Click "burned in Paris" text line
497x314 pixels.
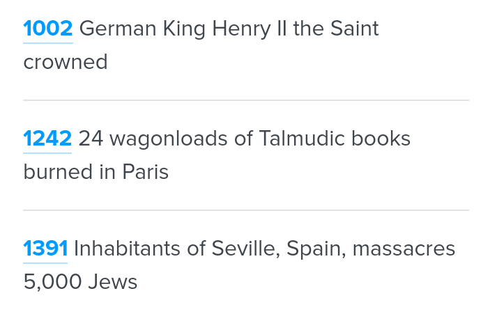coord(96,172)
